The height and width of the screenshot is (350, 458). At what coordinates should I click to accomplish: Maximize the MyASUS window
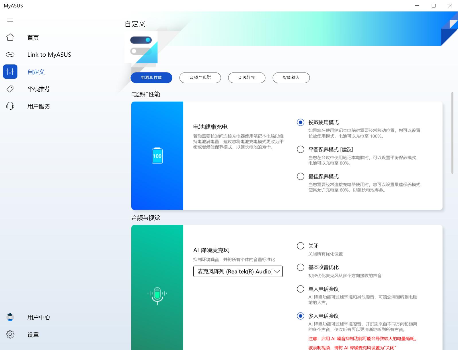pos(434,5)
